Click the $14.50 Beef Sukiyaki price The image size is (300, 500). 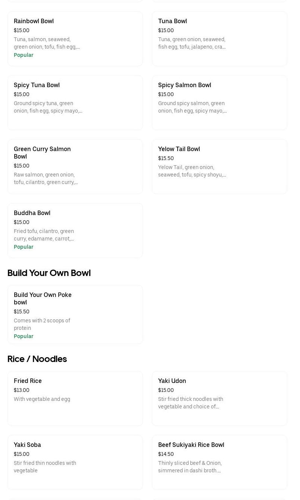[x=166, y=454]
